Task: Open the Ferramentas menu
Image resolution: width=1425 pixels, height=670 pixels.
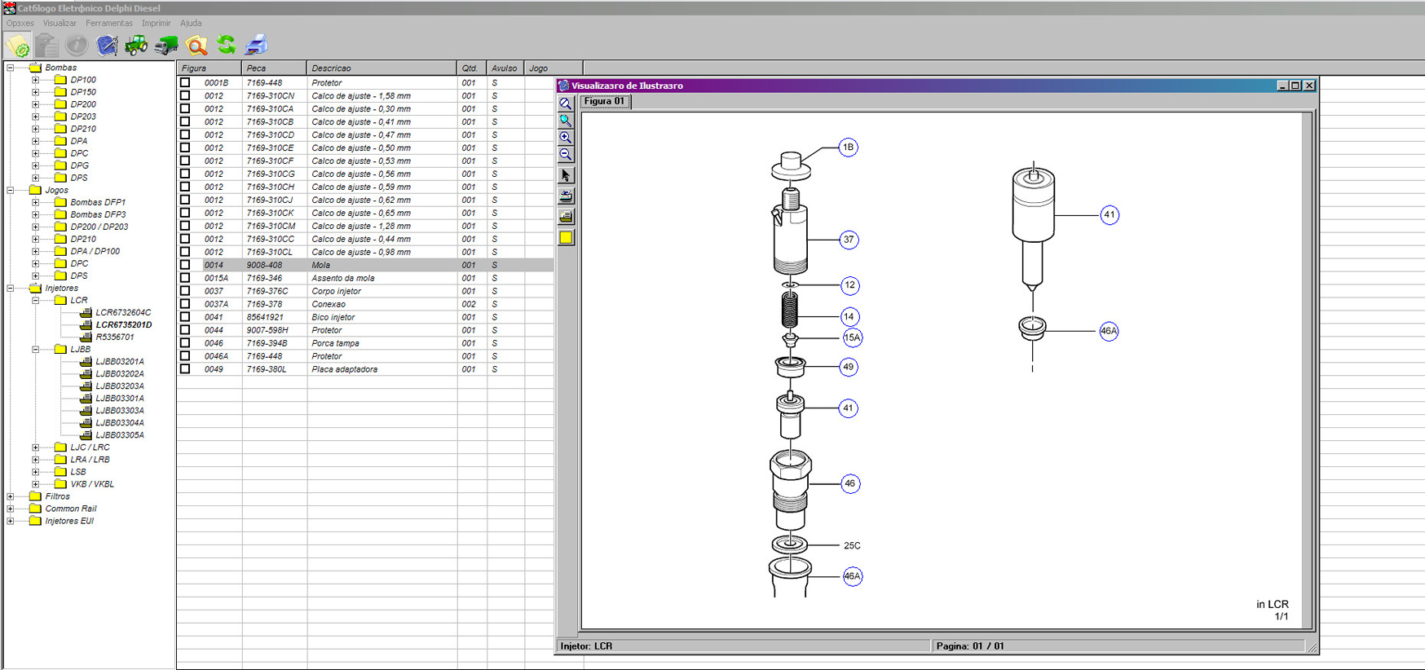Action: click(108, 24)
